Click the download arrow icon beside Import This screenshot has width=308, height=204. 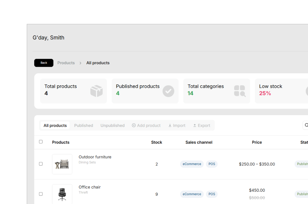(x=170, y=125)
